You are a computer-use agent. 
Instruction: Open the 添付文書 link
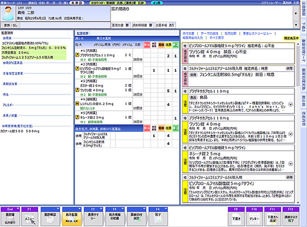(188, 34)
